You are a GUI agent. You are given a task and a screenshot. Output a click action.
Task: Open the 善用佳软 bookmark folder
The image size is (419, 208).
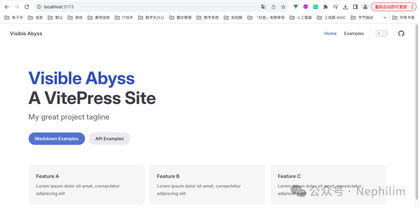[98, 17]
